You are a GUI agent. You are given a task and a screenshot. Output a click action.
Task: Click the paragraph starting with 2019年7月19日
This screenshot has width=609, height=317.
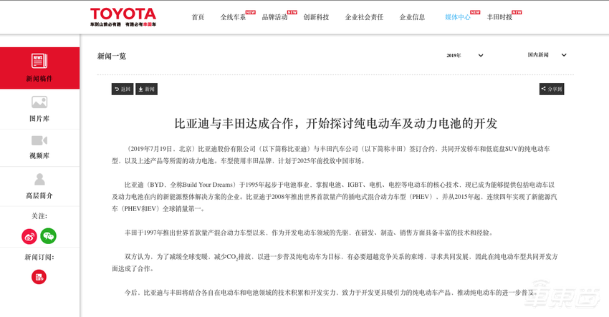[331, 155]
